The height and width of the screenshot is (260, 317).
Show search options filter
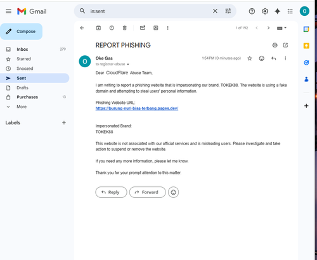pos(228,11)
